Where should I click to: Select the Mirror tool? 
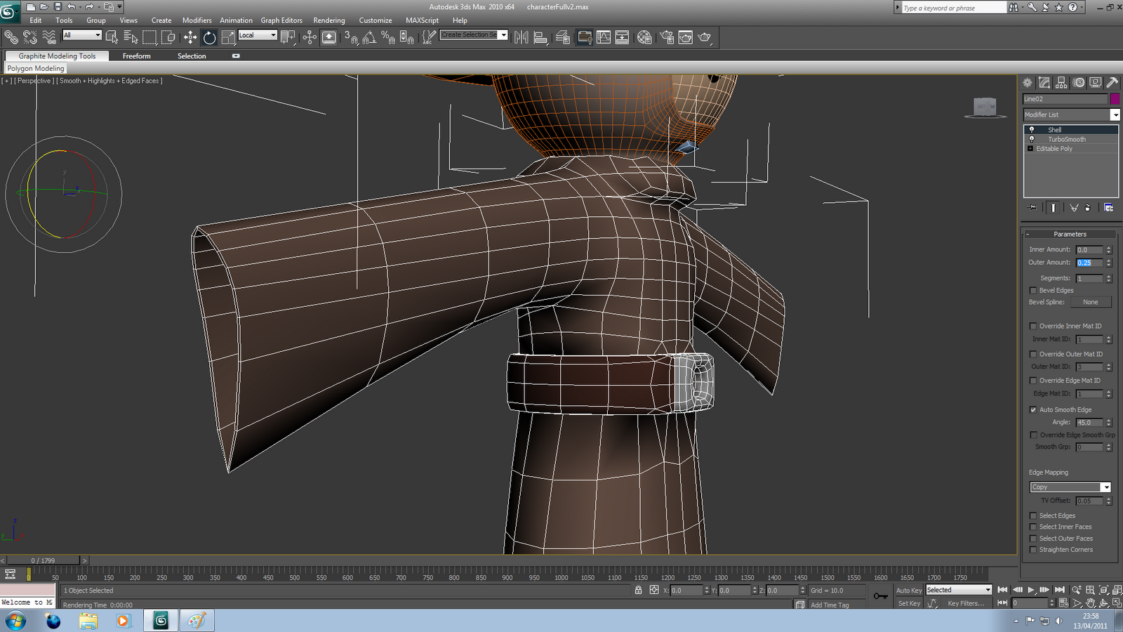pos(521,37)
